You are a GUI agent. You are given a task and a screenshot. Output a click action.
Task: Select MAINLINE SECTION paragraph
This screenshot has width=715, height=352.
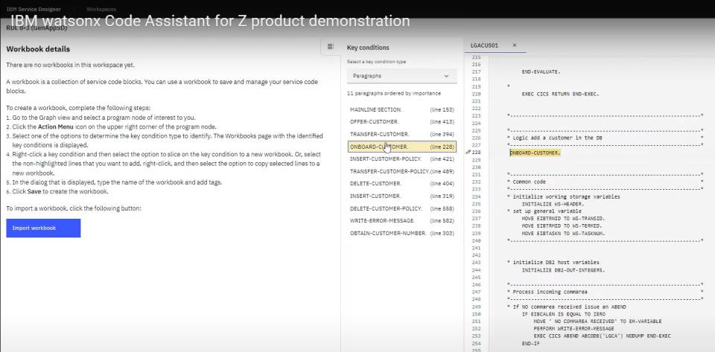(401, 109)
